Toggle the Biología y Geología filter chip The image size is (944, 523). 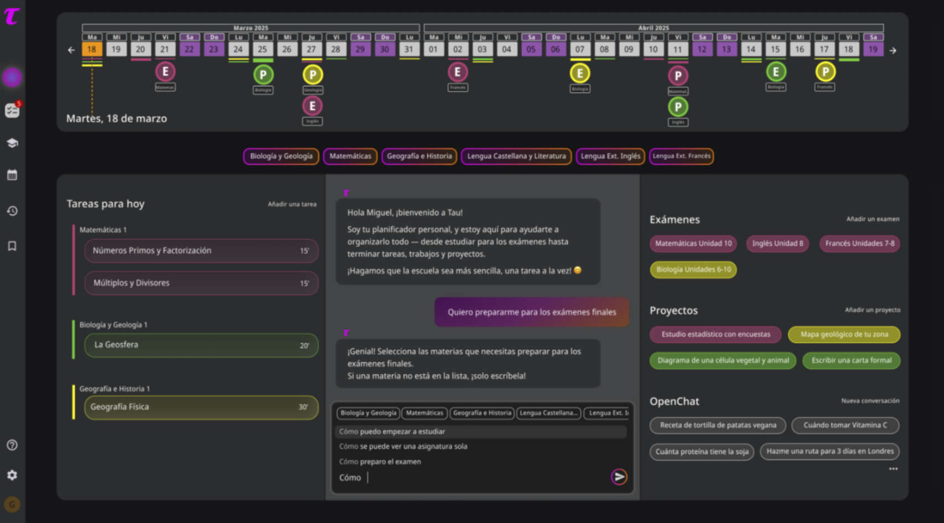[x=281, y=156]
